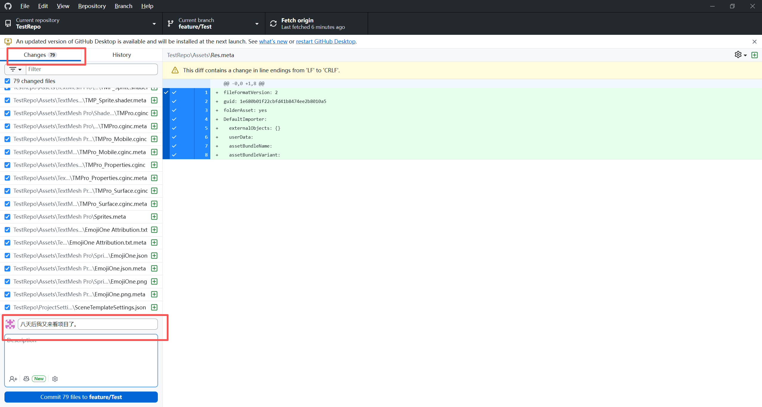
Task: Dismiss the update banner with the X icon
Action: (x=754, y=42)
